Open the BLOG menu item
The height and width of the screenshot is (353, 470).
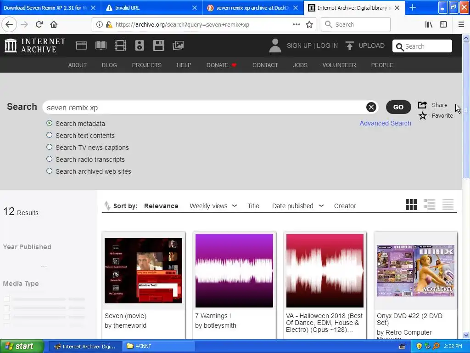click(109, 65)
